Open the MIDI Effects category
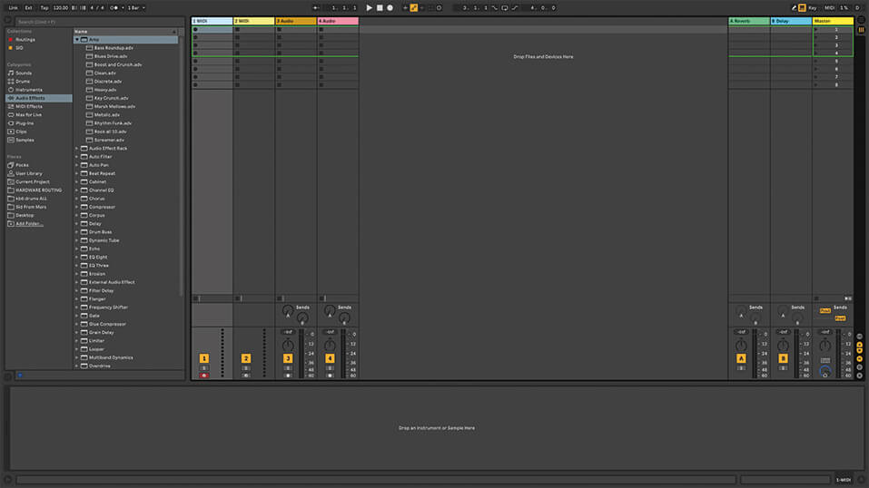This screenshot has height=488, width=869. tap(29, 106)
